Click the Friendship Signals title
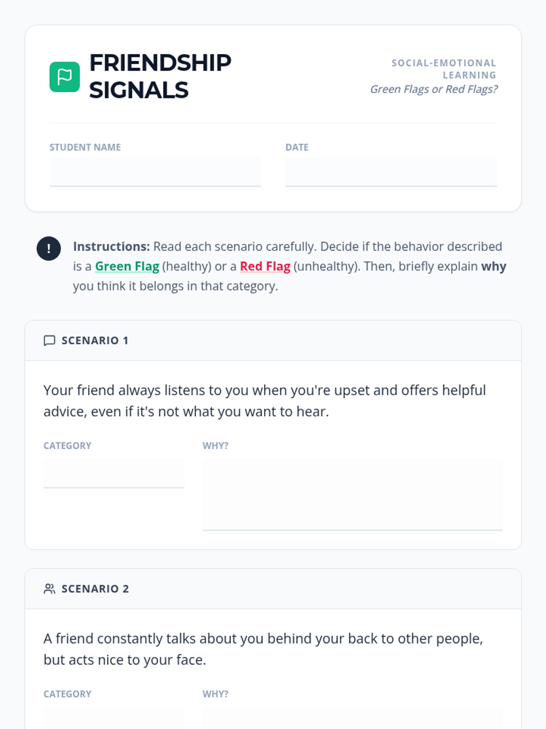The width and height of the screenshot is (546, 729). pos(160,77)
